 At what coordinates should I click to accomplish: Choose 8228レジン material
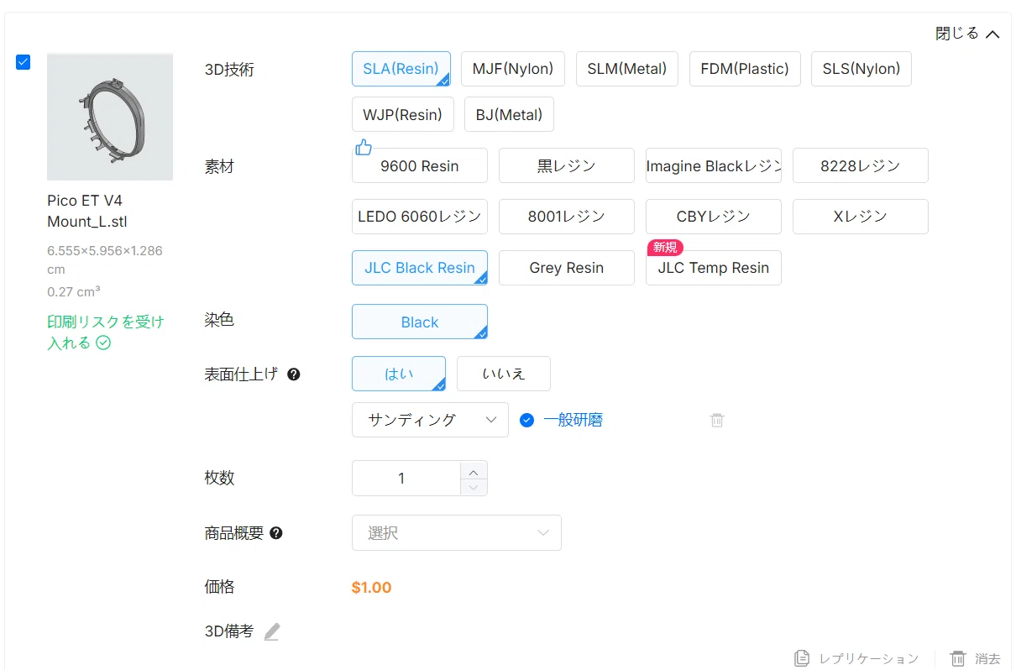861,166
